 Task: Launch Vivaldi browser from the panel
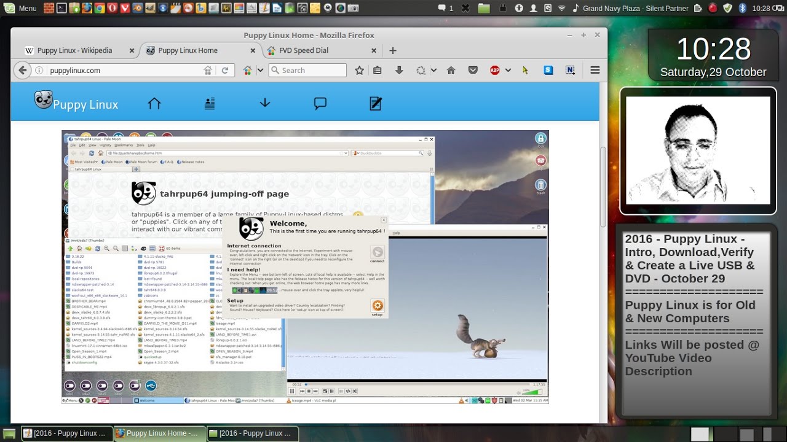tap(125, 8)
